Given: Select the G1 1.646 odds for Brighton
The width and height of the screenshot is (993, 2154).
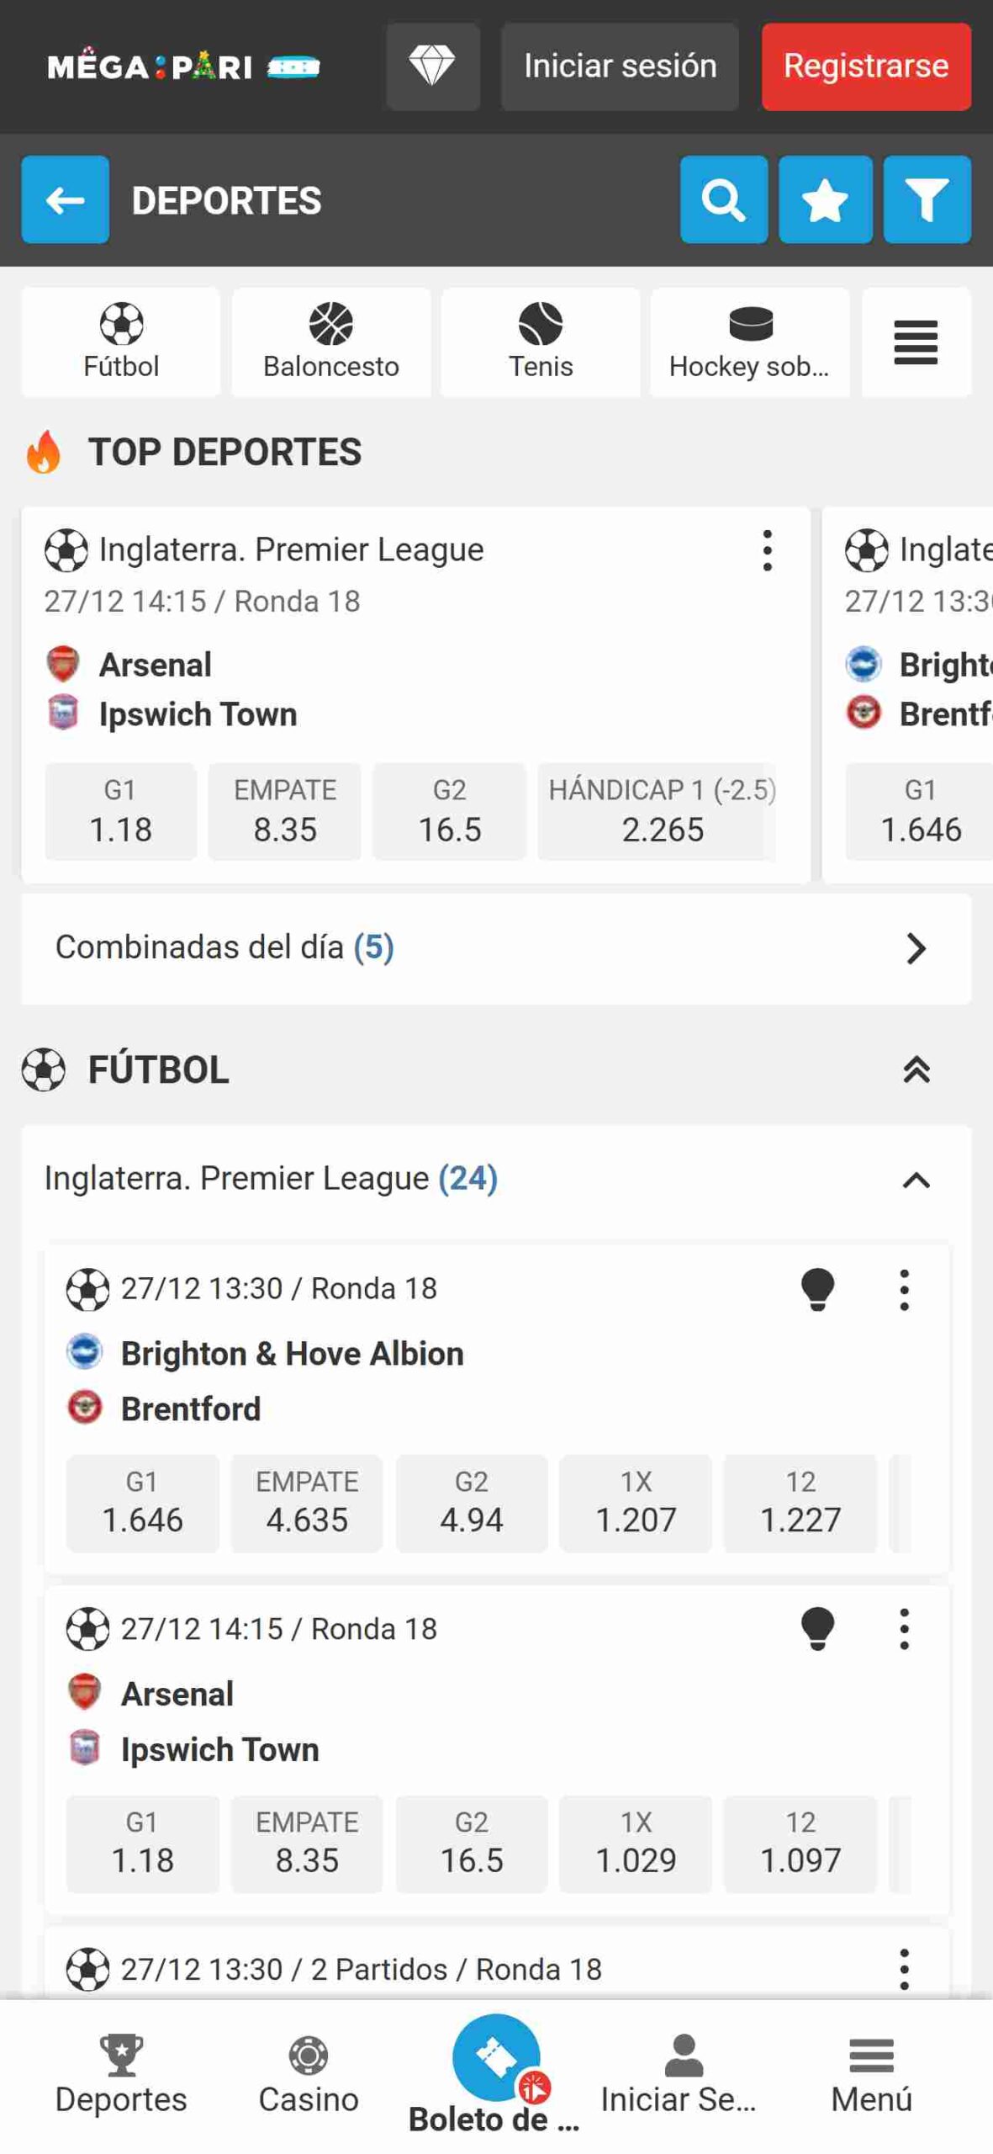Looking at the screenshot, I should point(142,1503).
